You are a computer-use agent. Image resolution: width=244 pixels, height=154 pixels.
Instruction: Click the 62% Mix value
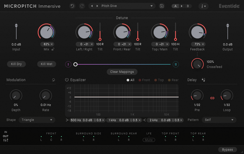[x=46, y=44]
